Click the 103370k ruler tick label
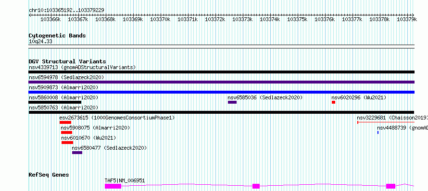 pyautogui.click(x=160, y=19)
